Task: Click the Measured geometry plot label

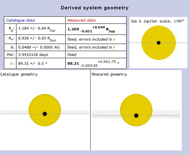Action: pyautogui.click(x=109, y=74)
